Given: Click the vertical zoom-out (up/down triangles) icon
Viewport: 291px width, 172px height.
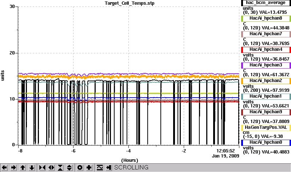Looking at the screenshot, I should click(x=69, y=168).
